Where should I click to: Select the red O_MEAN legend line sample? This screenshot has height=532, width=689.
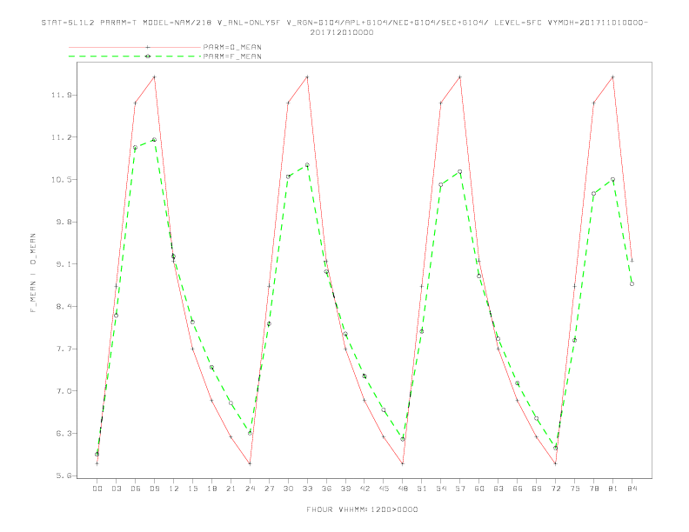(135, 47)
